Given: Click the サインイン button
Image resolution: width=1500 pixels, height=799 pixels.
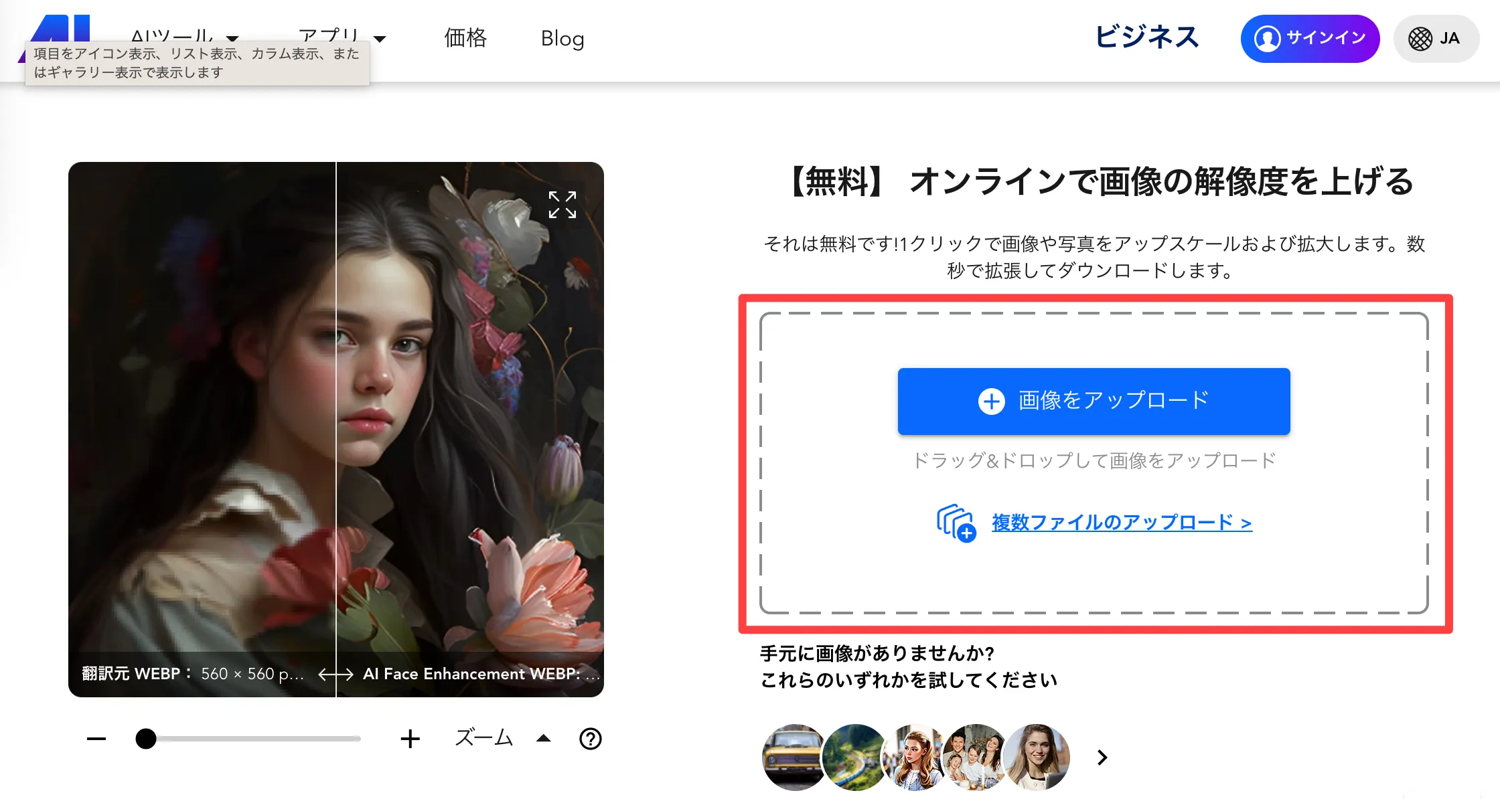Looking at the screenshot, I should [1310, 39].
